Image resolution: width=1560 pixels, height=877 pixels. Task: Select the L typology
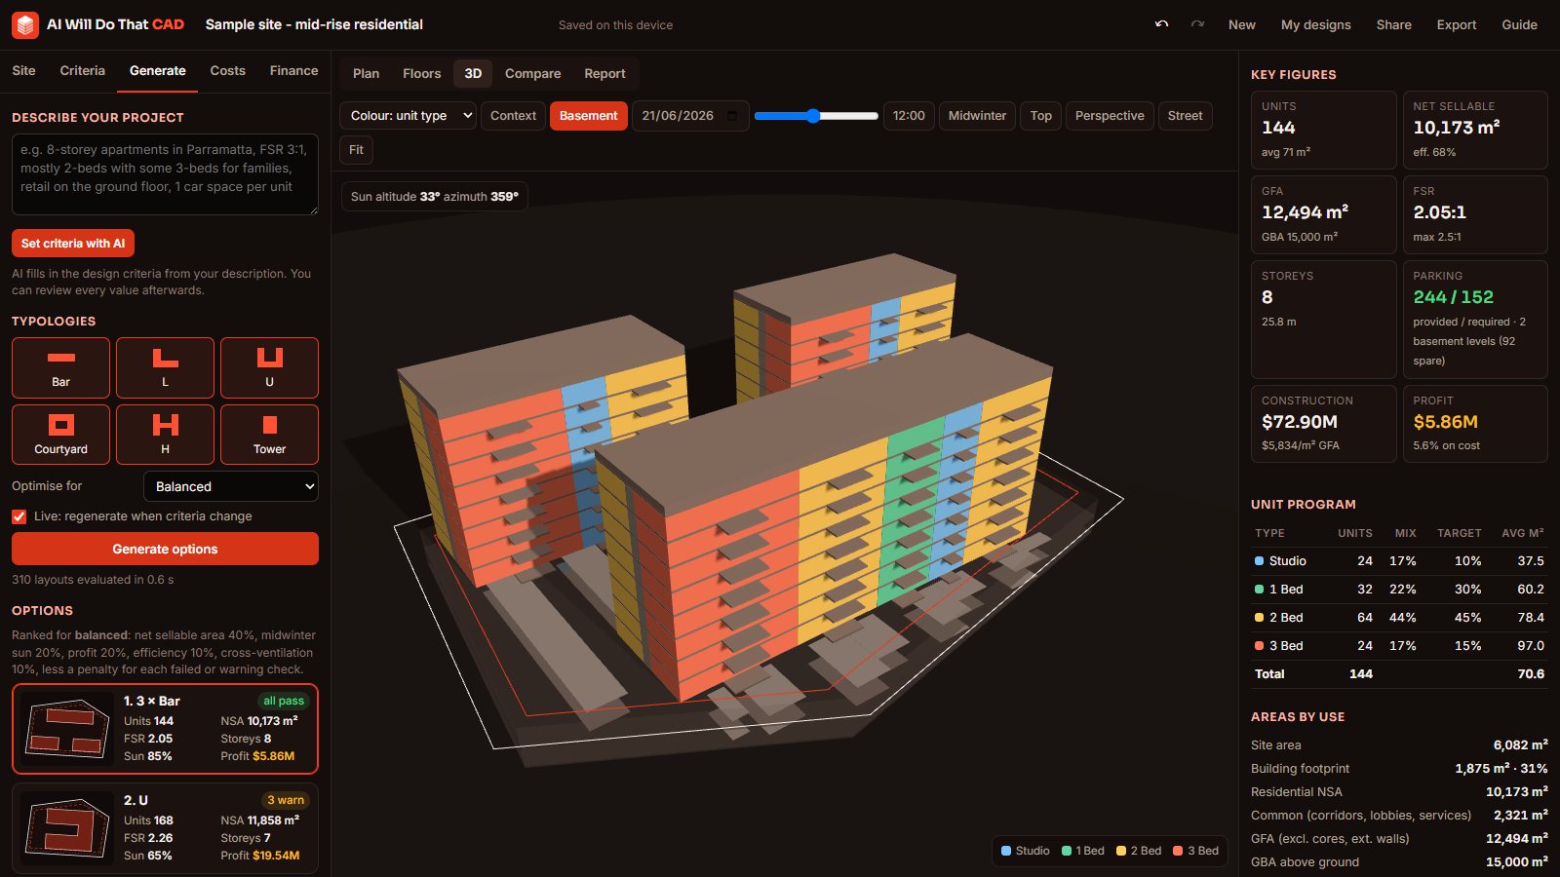[165, 367]
